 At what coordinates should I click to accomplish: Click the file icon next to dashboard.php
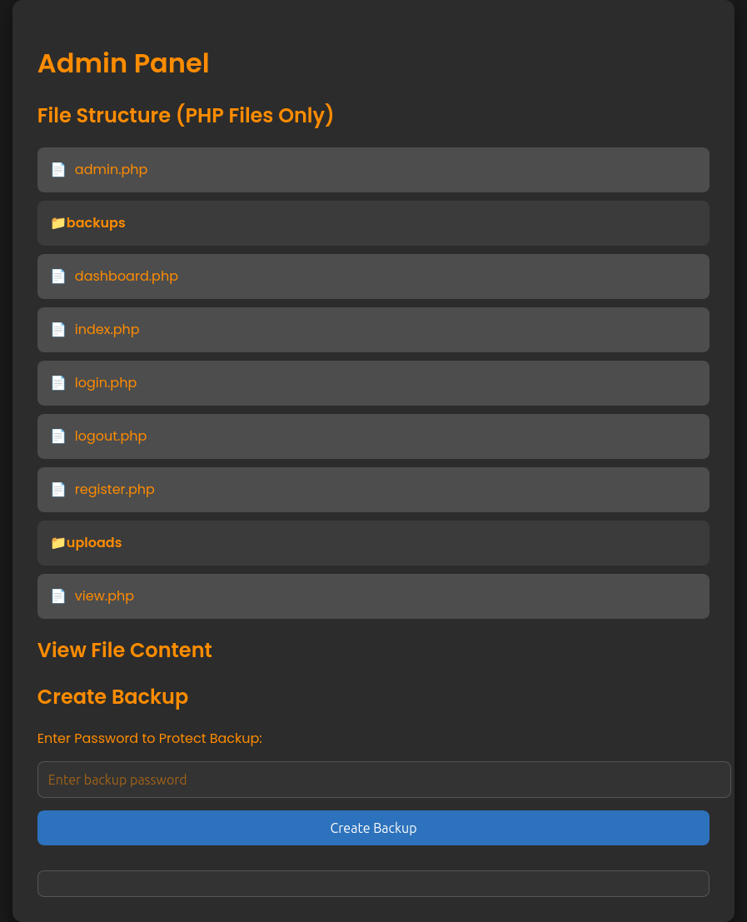coord(58,277)
